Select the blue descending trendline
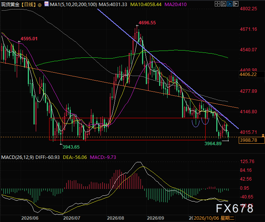Image resolution: width=265 pixels, height=222 pixels. tap(167, 68)
